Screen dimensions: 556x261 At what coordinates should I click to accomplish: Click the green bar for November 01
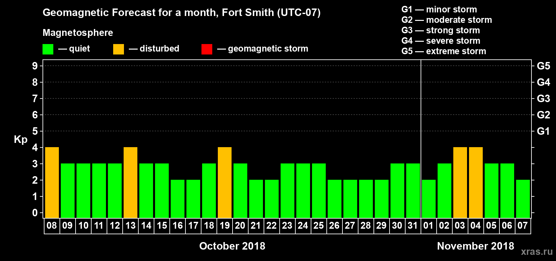click(429, 199)
